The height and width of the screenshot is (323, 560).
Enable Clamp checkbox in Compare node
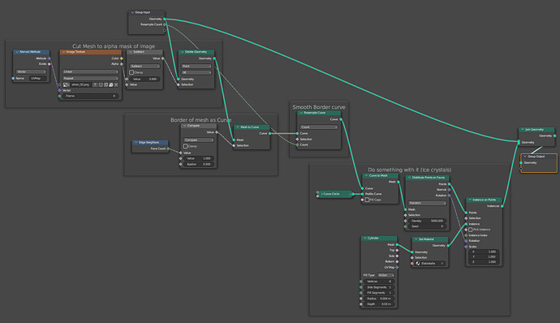click(x=185, y=146)
